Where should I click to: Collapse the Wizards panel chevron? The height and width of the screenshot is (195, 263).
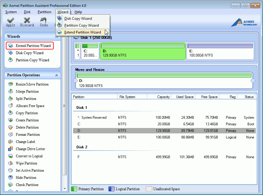click(x=57, y=37)
